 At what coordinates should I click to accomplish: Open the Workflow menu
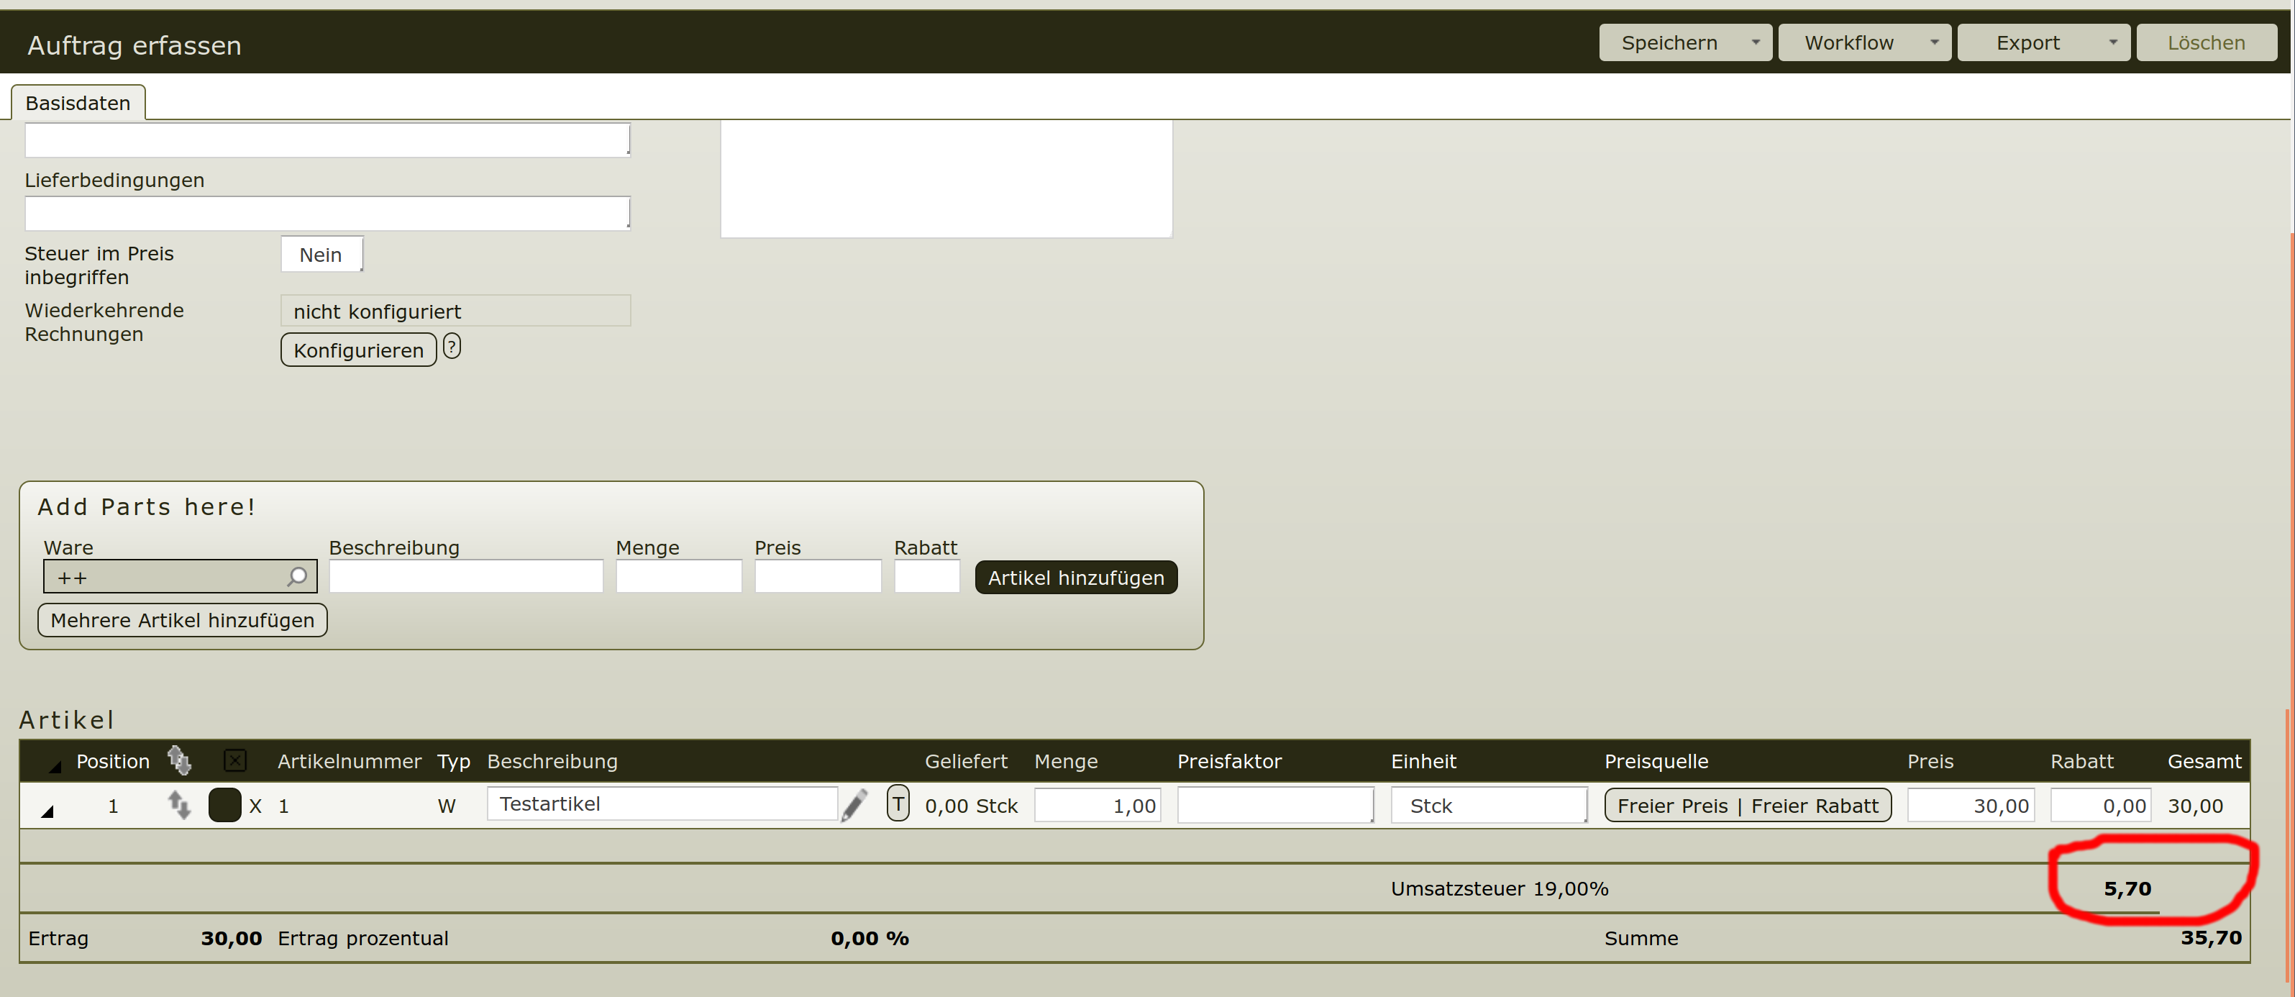click(x=1863, y=42)
